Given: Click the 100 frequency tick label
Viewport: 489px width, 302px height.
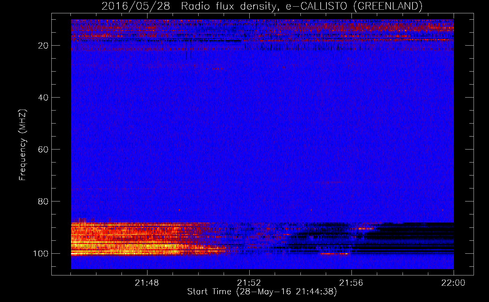Looking at the screenshot, I should pyautogui.click(x=41, y=254).
